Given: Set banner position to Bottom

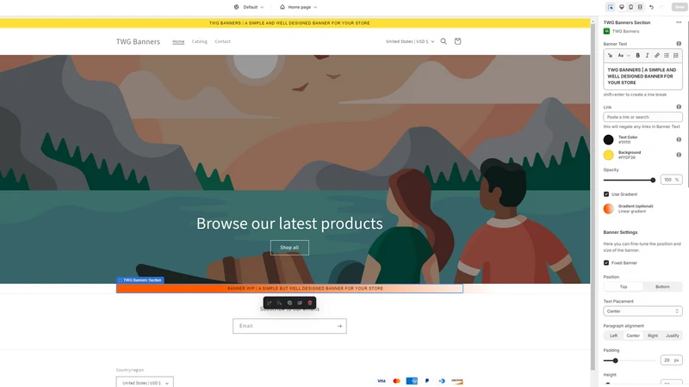Looking at the screenshot, I should [662, 286].
